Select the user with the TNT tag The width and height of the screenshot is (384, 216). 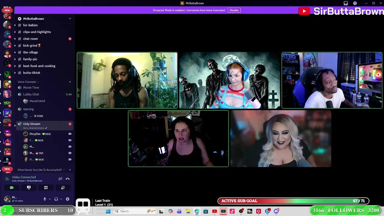tap(33, 153)
